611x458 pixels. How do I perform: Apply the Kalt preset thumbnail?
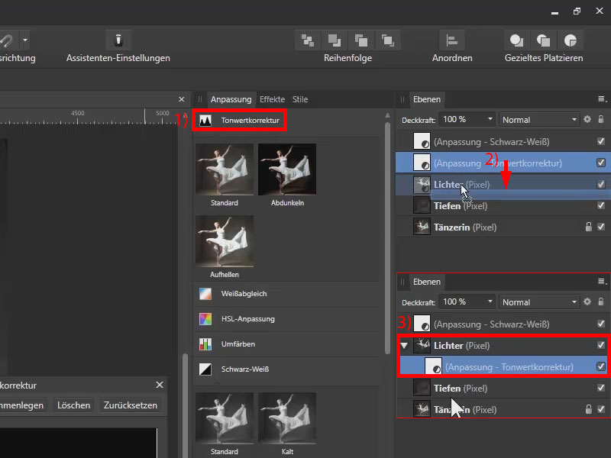tap(287, 418)
